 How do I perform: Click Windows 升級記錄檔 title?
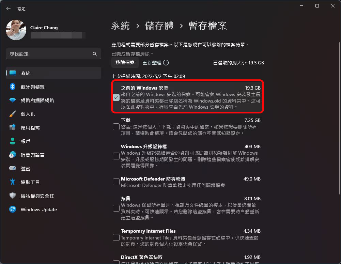point(144,146)
